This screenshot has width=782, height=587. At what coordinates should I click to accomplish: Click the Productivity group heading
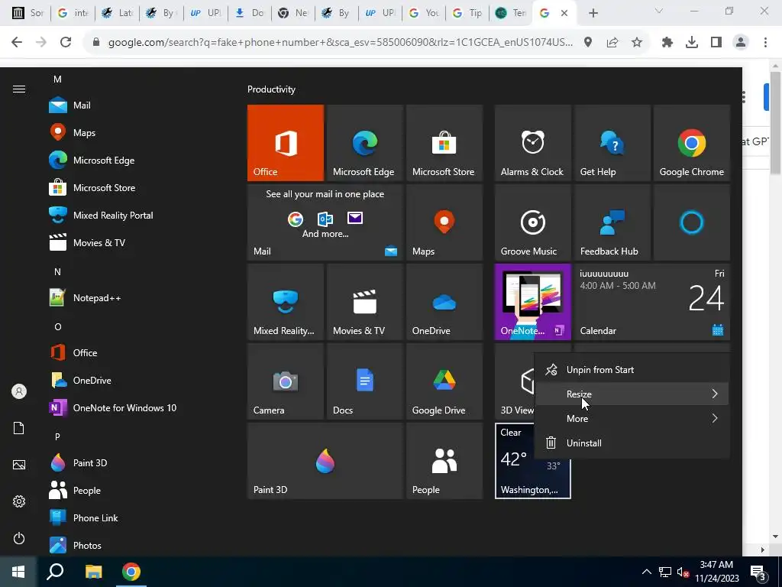[x=271, y=89]
